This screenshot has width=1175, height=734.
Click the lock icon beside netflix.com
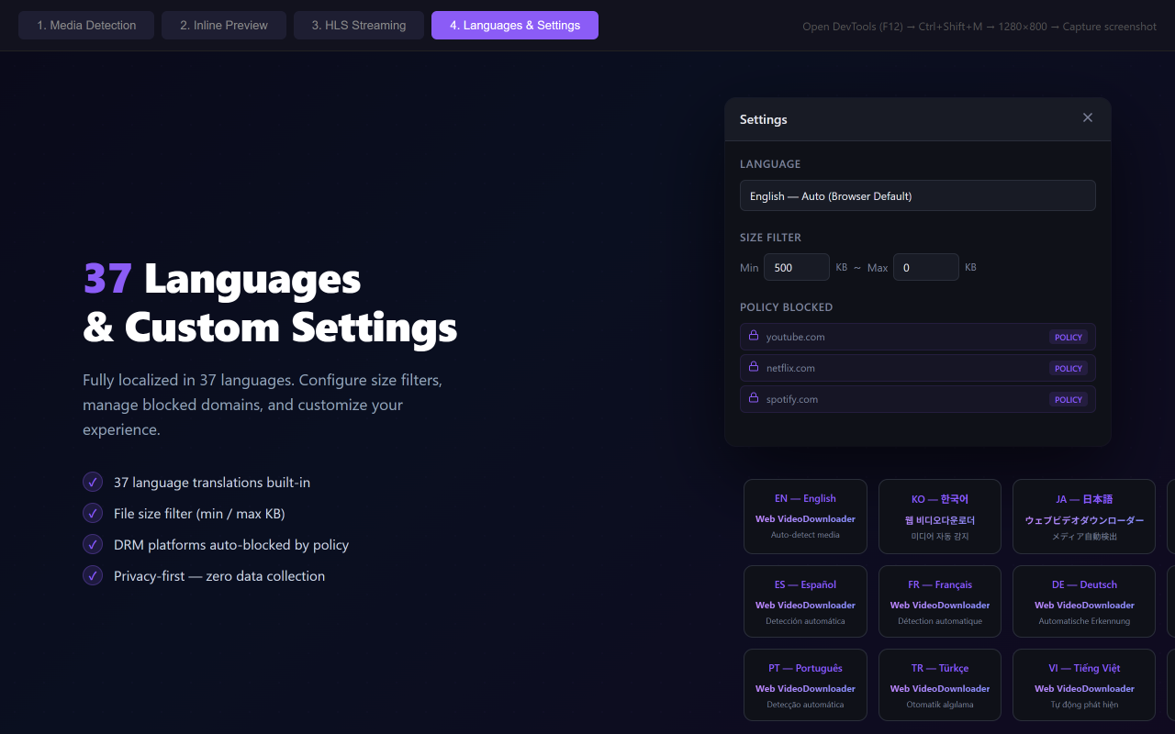(x=754, y=367)
